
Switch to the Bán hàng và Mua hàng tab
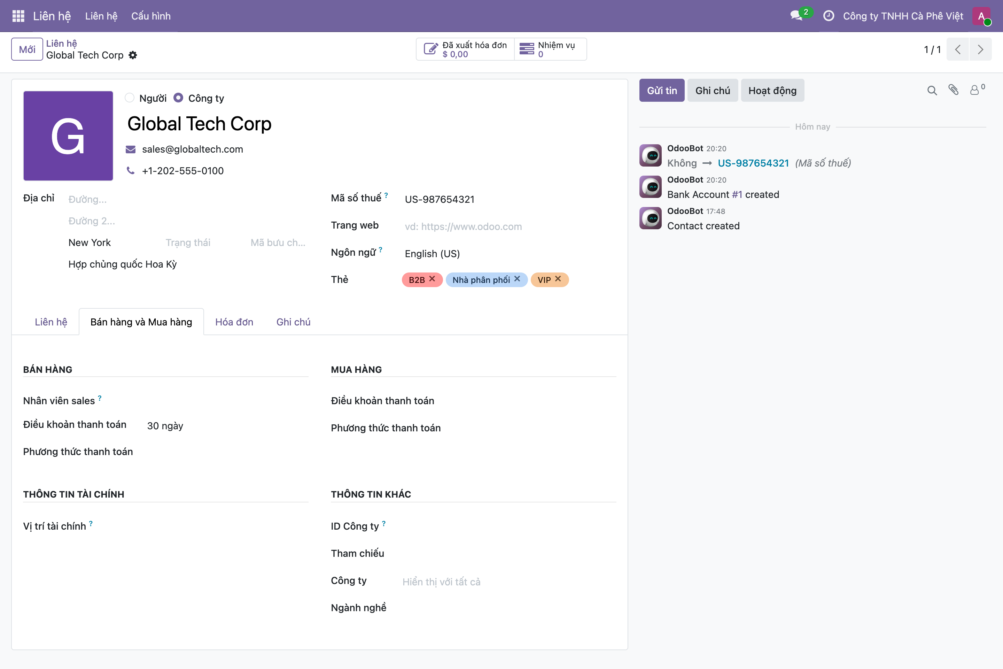tap(141, 322)
